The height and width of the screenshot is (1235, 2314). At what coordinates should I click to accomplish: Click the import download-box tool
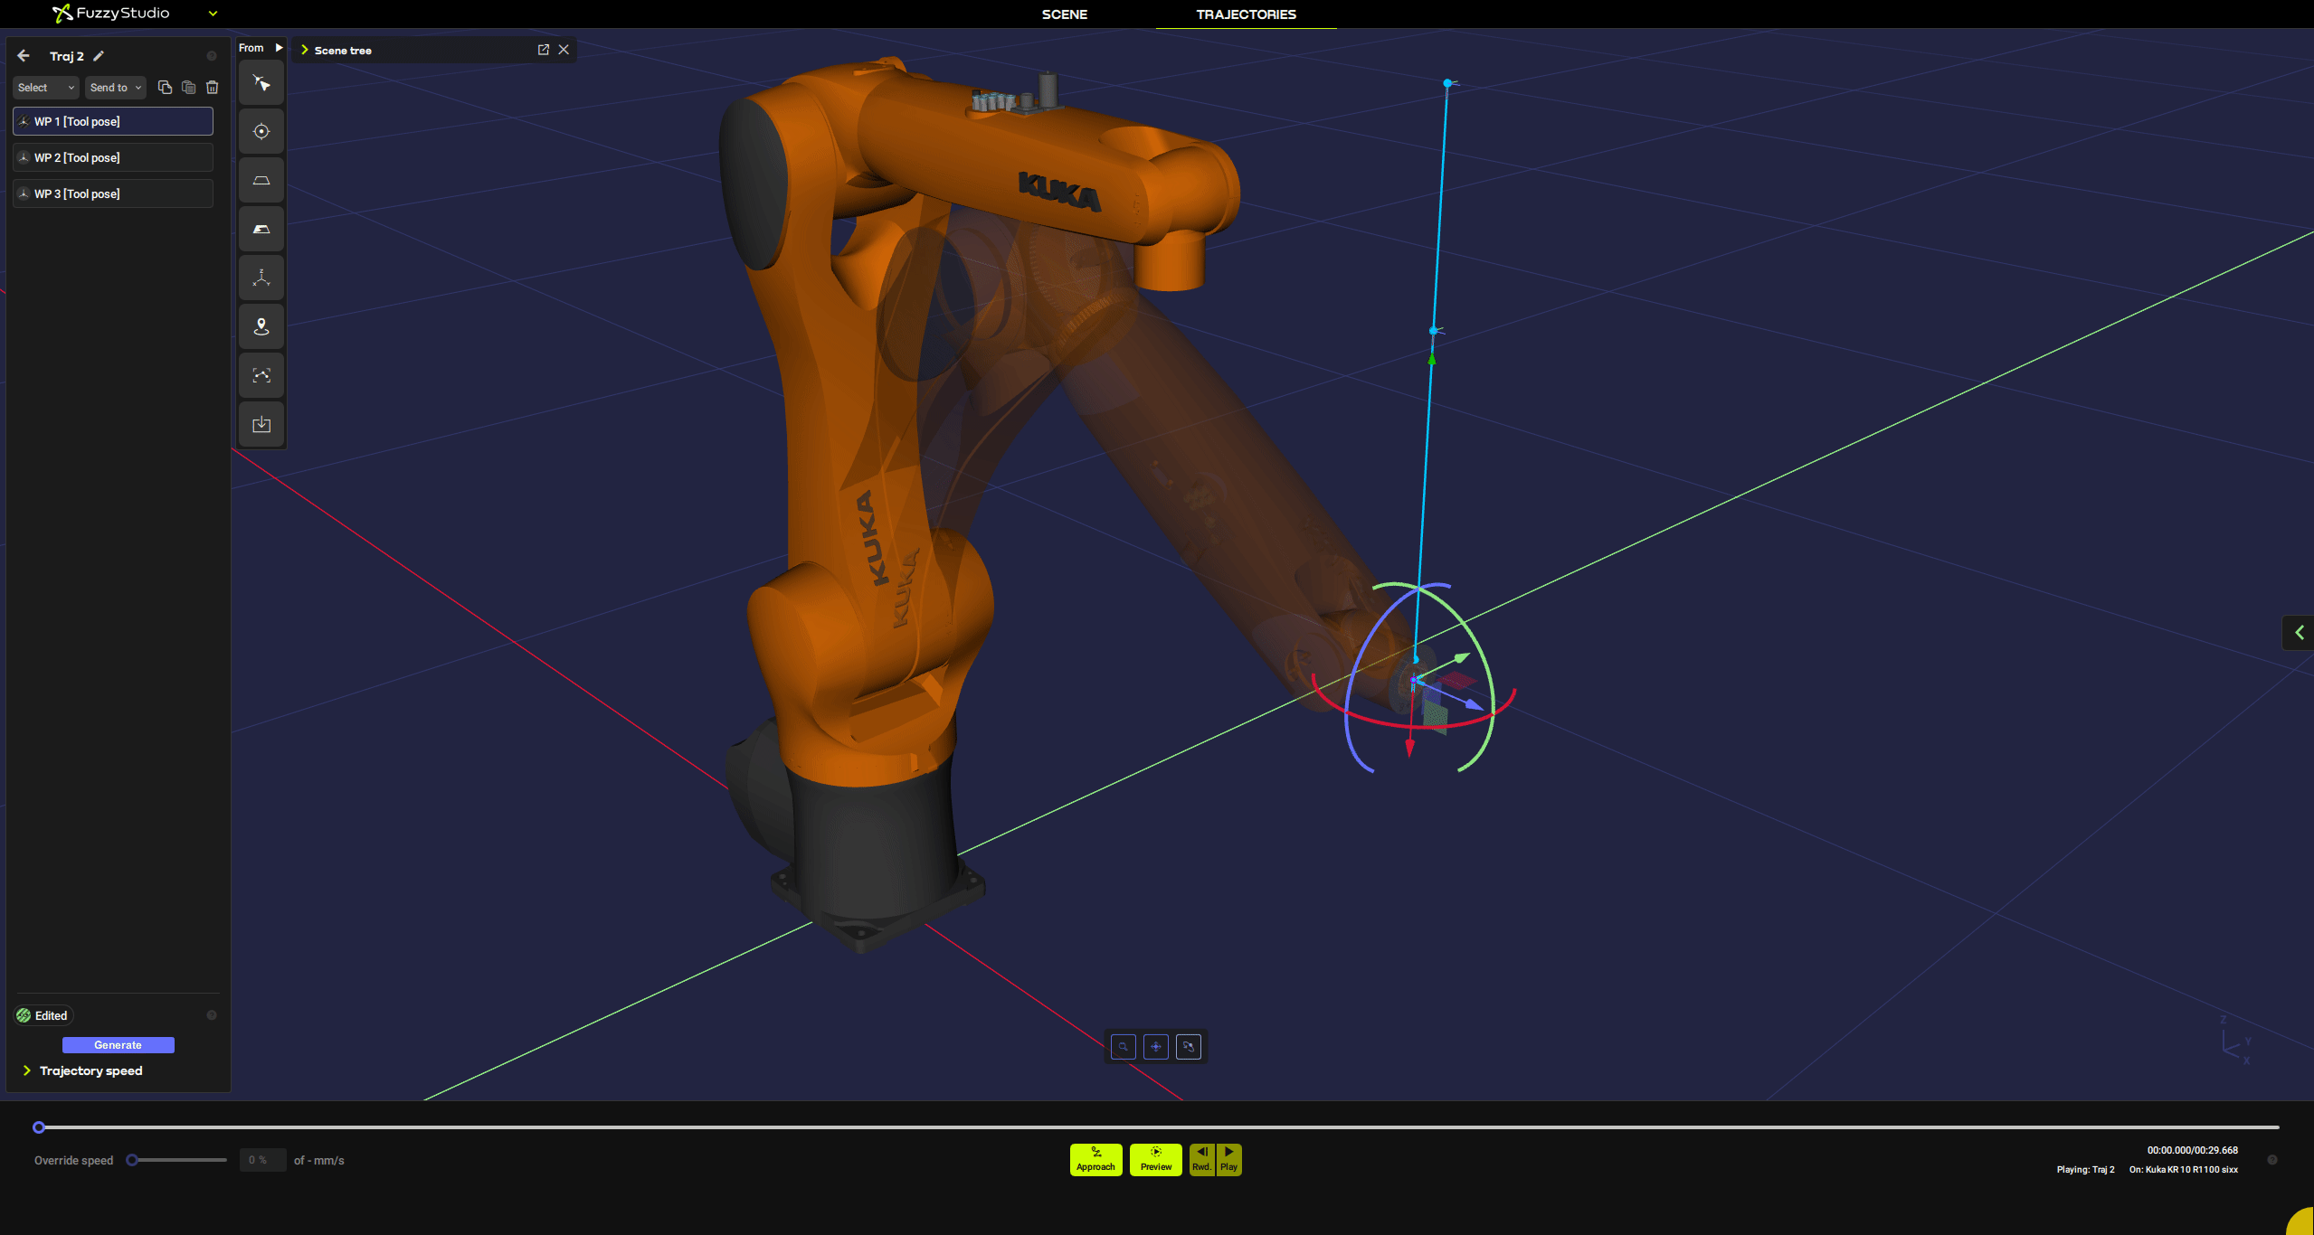coord(261,425)
